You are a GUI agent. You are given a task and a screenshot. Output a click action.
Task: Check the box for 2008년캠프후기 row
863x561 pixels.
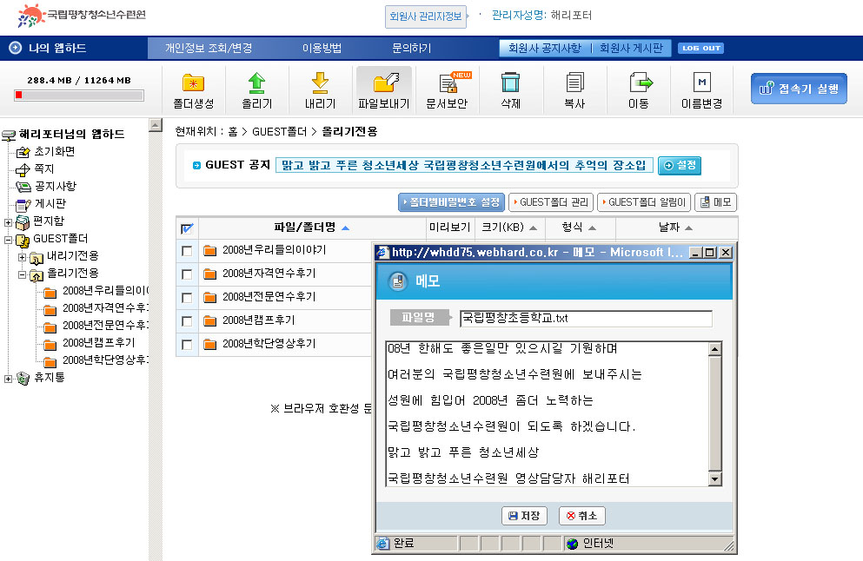(x=187, y=321)
